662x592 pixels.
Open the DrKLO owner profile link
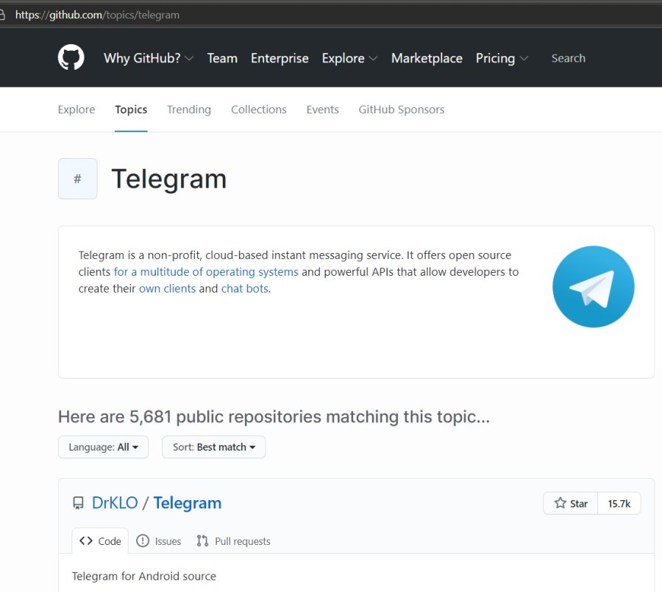[115, 503]
